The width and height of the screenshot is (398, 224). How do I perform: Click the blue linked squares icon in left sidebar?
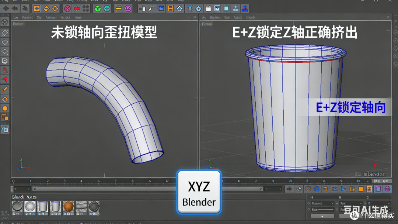(5, 129)
